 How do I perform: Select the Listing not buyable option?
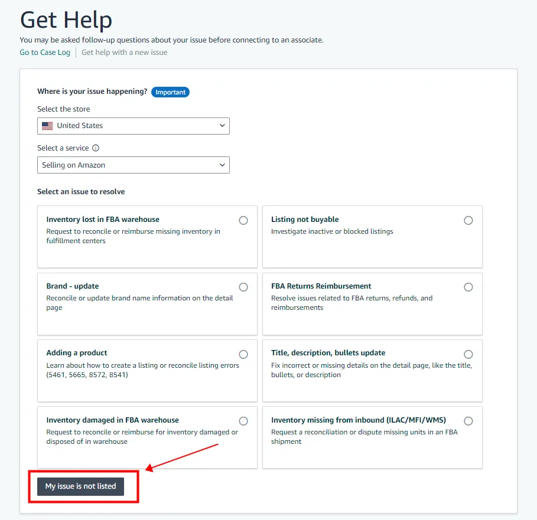coord(468,220)
